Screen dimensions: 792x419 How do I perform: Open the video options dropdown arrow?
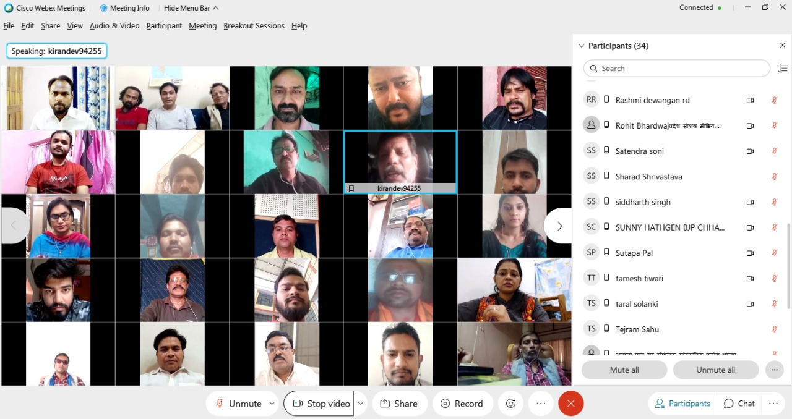(x=361, y=404)
